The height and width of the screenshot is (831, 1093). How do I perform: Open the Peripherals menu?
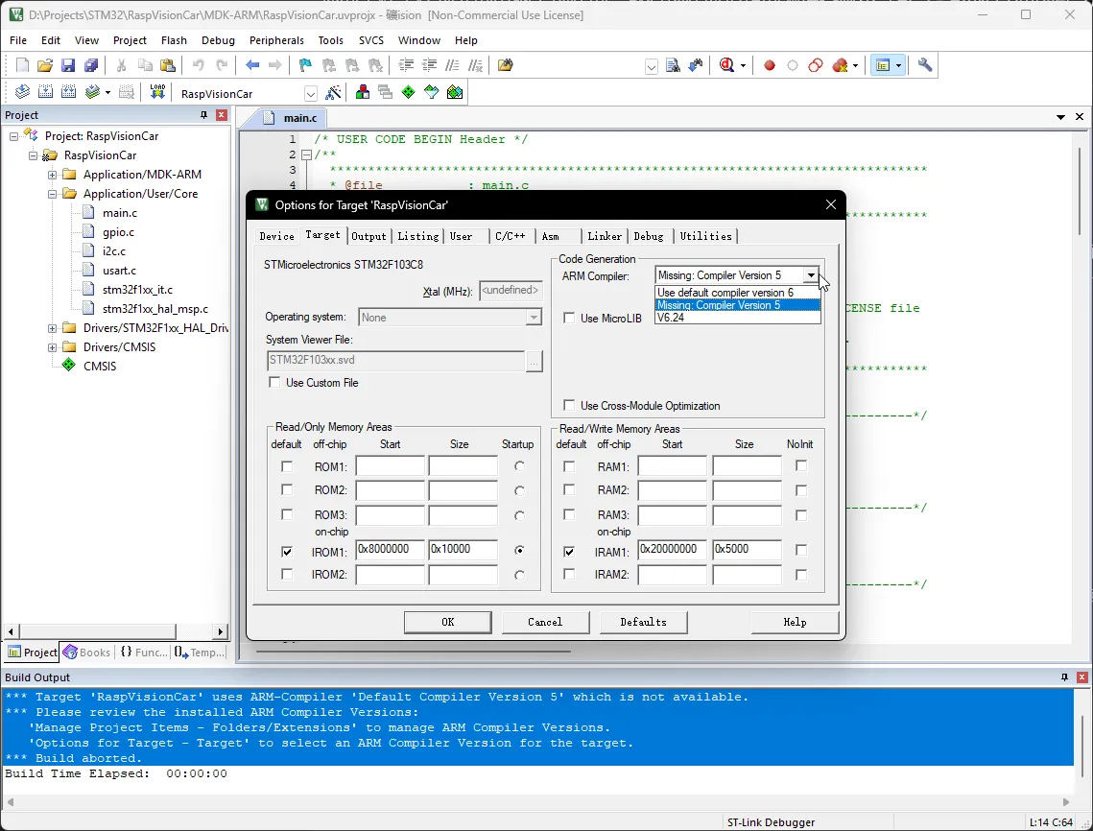[x=276, y=40]
